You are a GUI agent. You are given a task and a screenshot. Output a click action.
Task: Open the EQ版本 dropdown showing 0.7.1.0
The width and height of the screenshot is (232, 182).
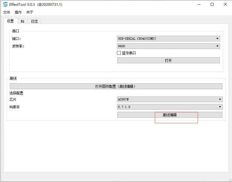170,107
